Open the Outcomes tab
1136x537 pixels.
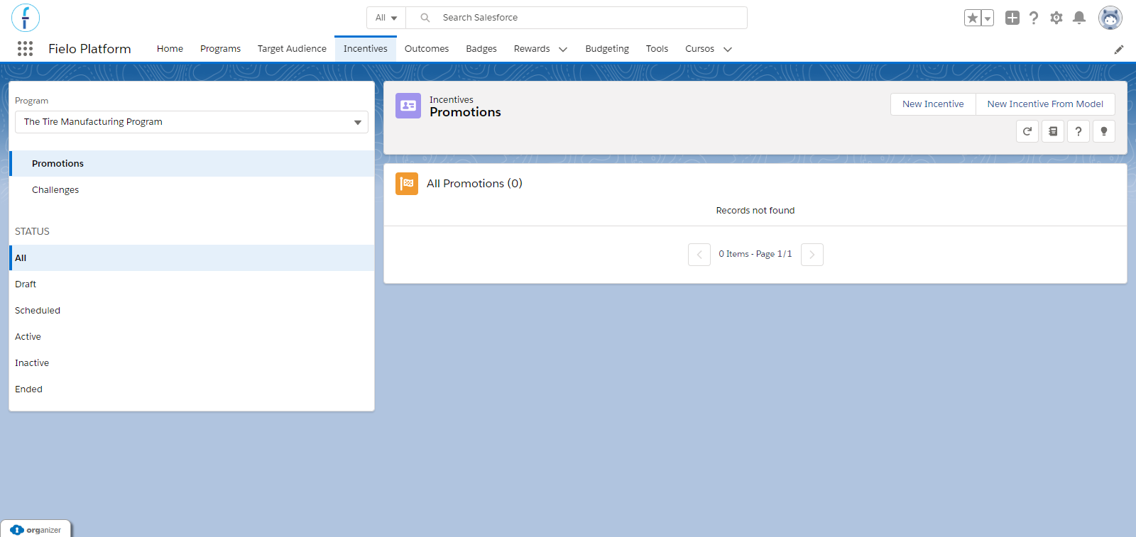tap(427, 49)
